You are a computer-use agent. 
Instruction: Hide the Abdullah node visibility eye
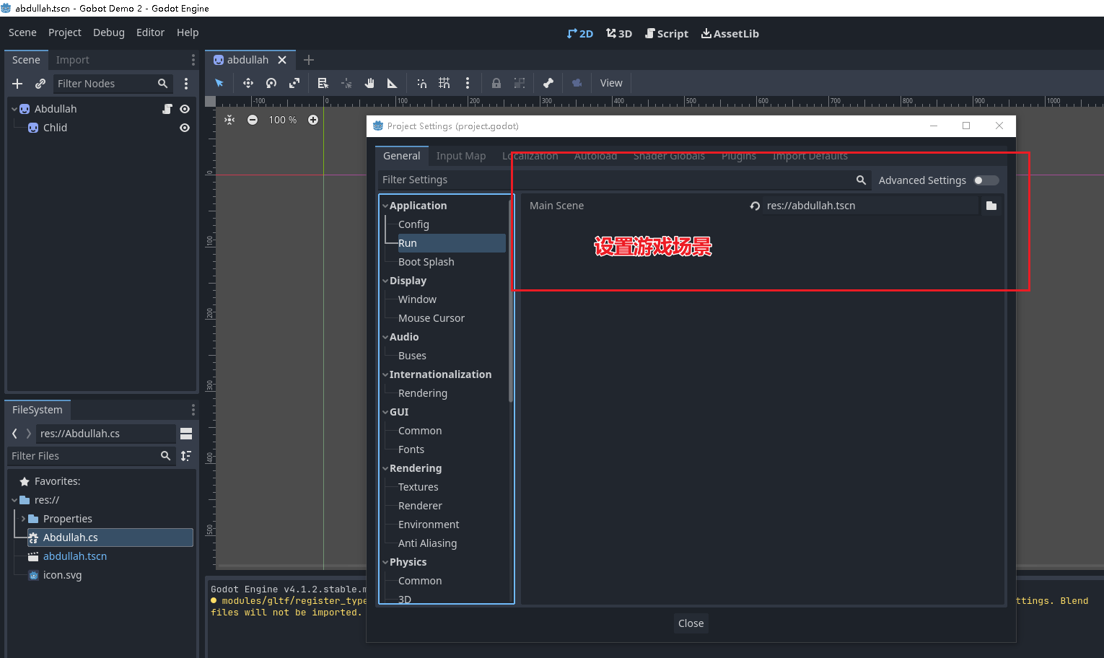tap(185, 109)
